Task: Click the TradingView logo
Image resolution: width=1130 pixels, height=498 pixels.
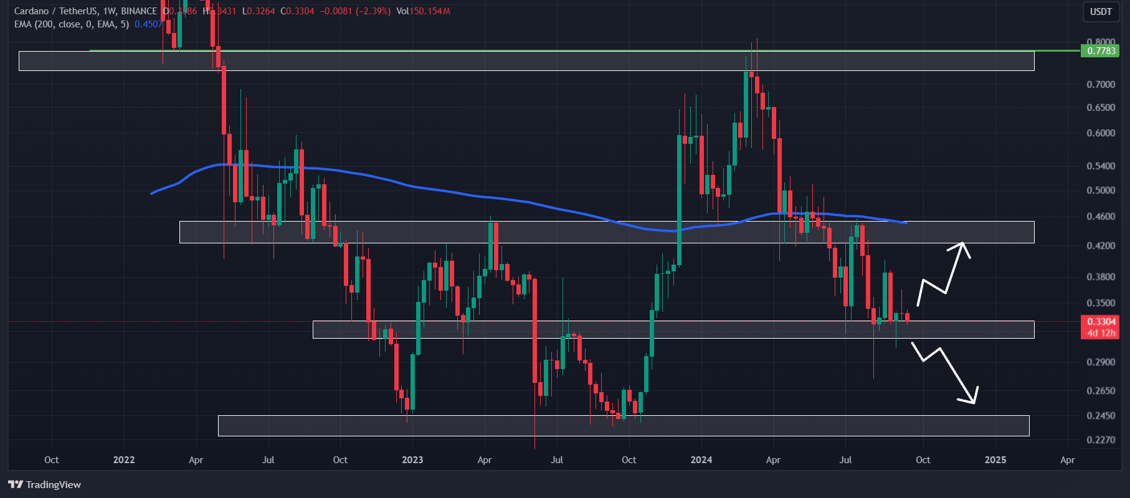Action: click(45, 484)
